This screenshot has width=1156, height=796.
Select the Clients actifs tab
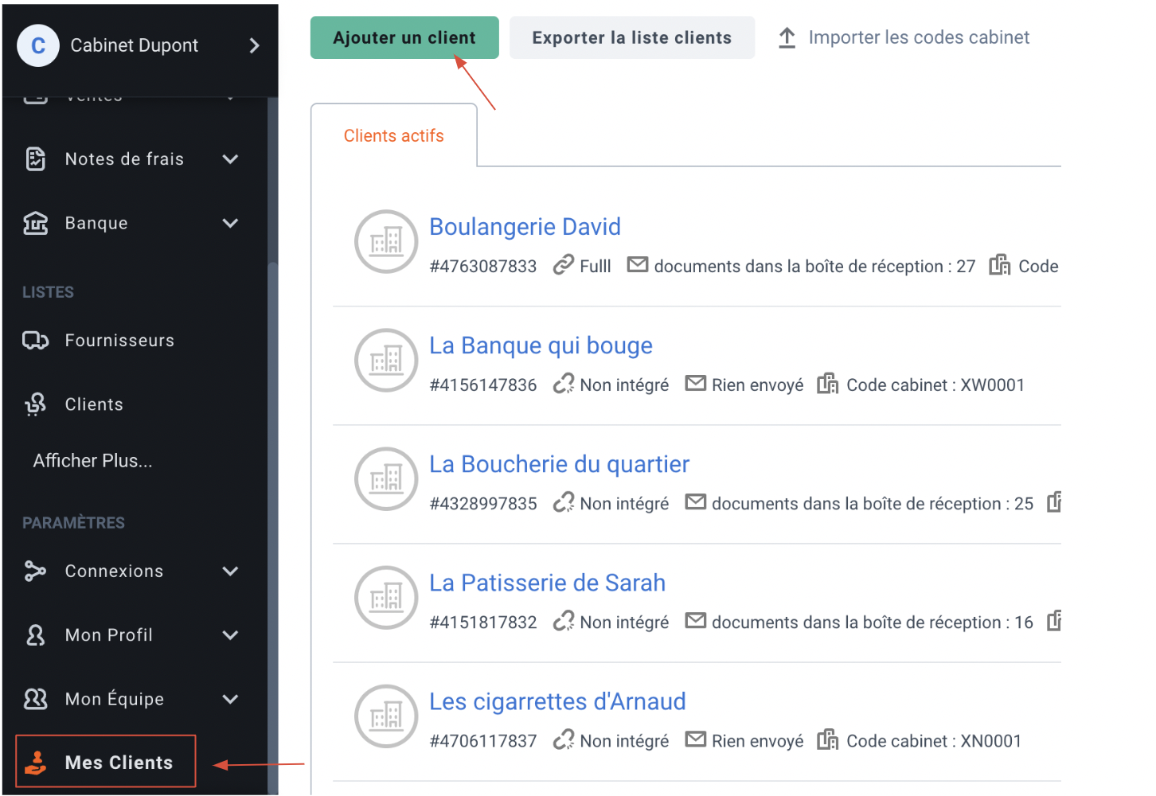(394, 136)
